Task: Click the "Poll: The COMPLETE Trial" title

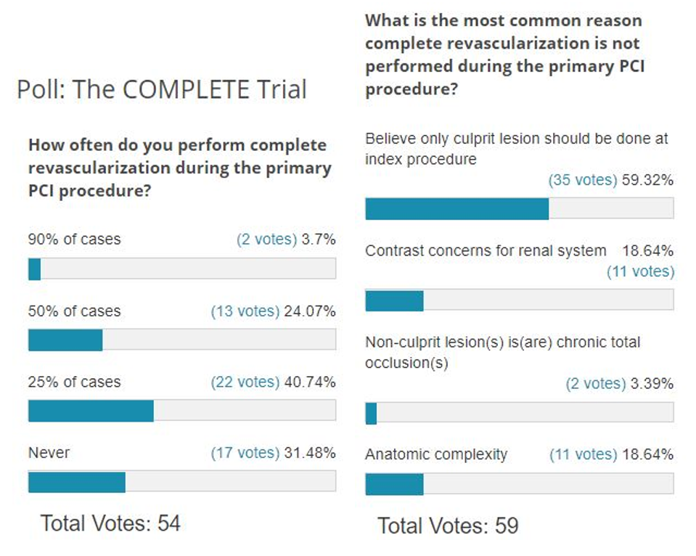Action: point(162,89)
